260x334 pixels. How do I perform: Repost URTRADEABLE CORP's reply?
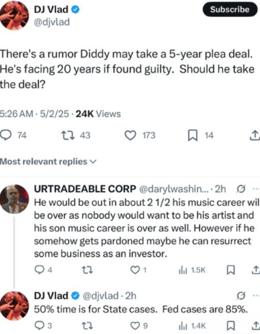88,270
